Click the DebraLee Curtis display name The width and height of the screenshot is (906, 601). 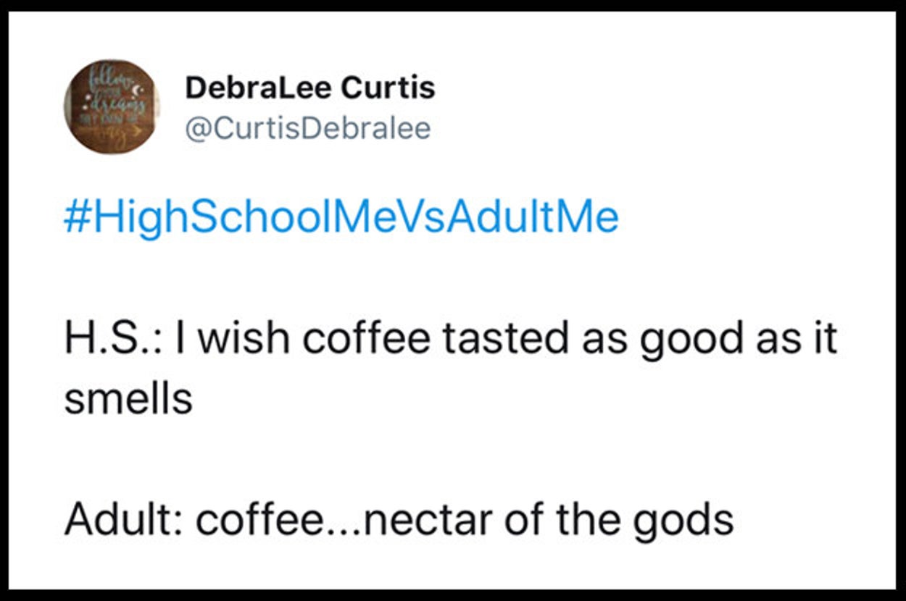[309, 88]
